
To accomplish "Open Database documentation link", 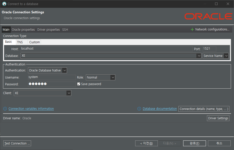I will point(160,109).
